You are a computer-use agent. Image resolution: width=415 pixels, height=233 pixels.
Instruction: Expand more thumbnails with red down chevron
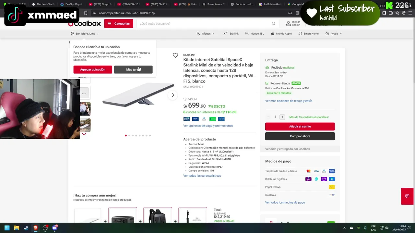pos(84,134)
